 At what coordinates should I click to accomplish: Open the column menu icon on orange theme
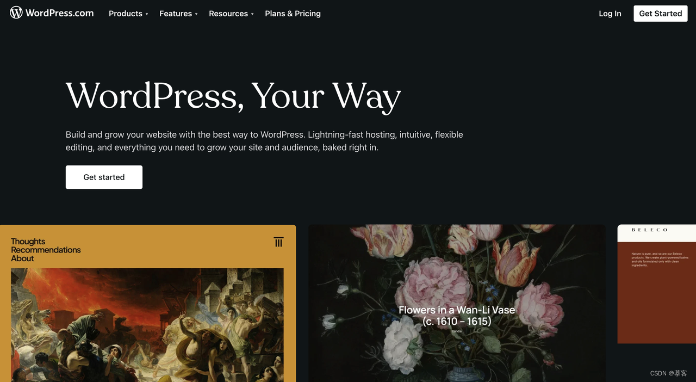278,242
